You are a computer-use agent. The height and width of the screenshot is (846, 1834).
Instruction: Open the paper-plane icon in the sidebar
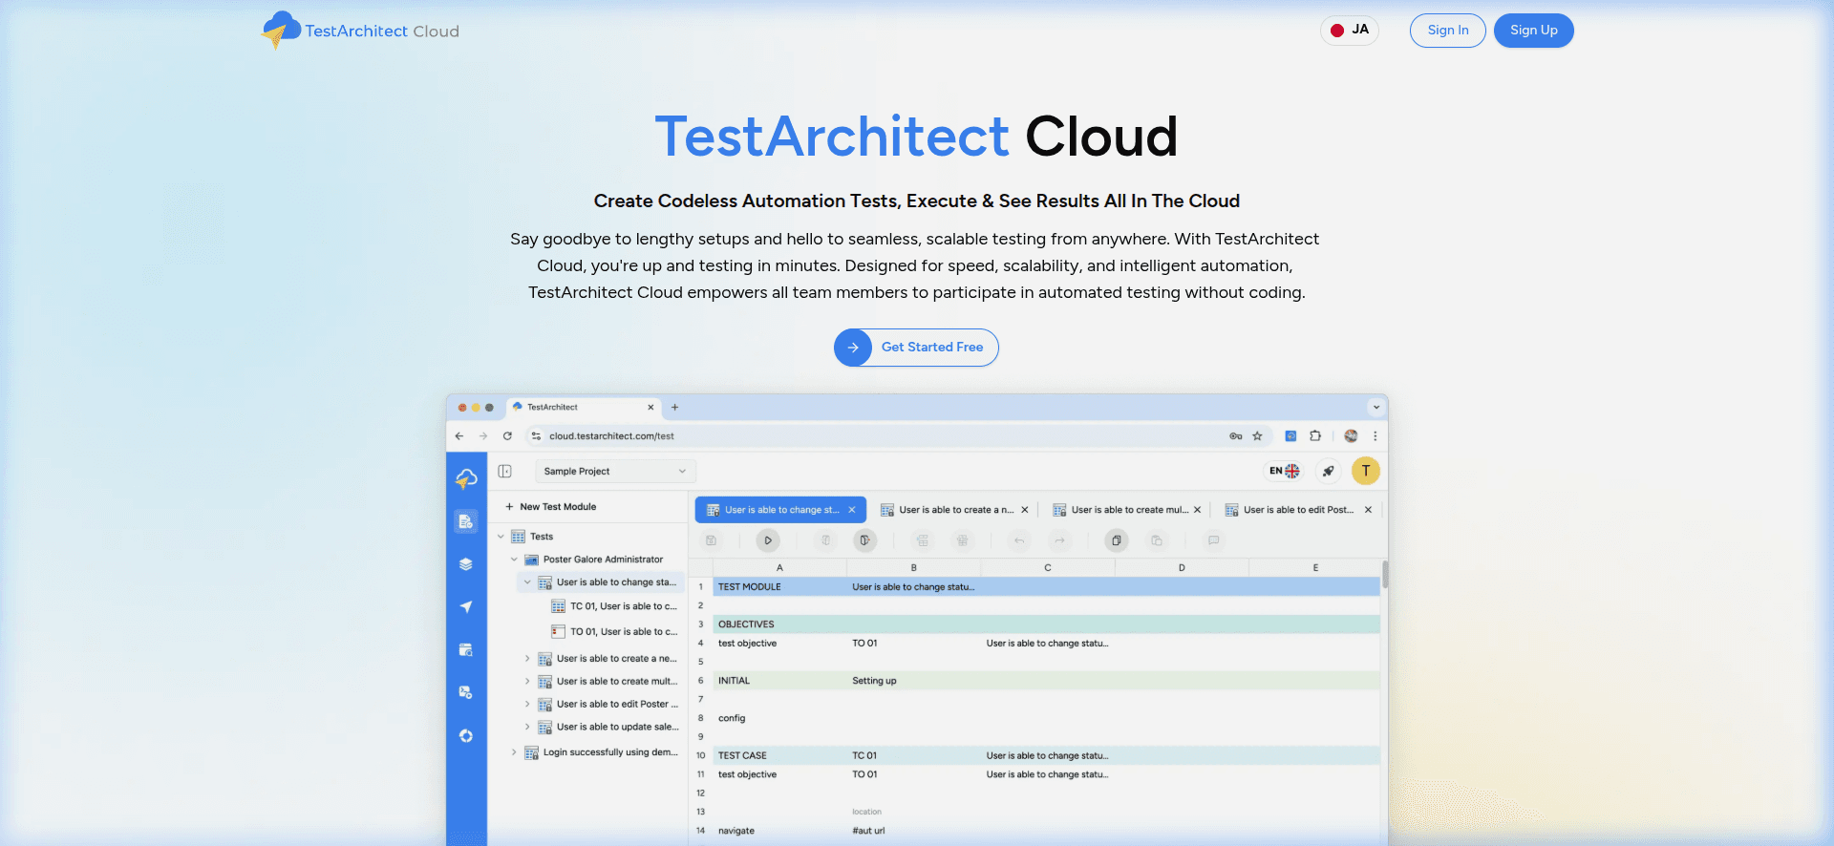pos(466,607)
